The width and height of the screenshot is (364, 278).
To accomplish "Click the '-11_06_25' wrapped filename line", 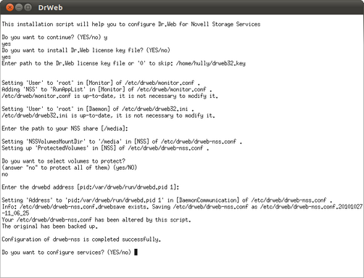I will [x=15, y=213].
